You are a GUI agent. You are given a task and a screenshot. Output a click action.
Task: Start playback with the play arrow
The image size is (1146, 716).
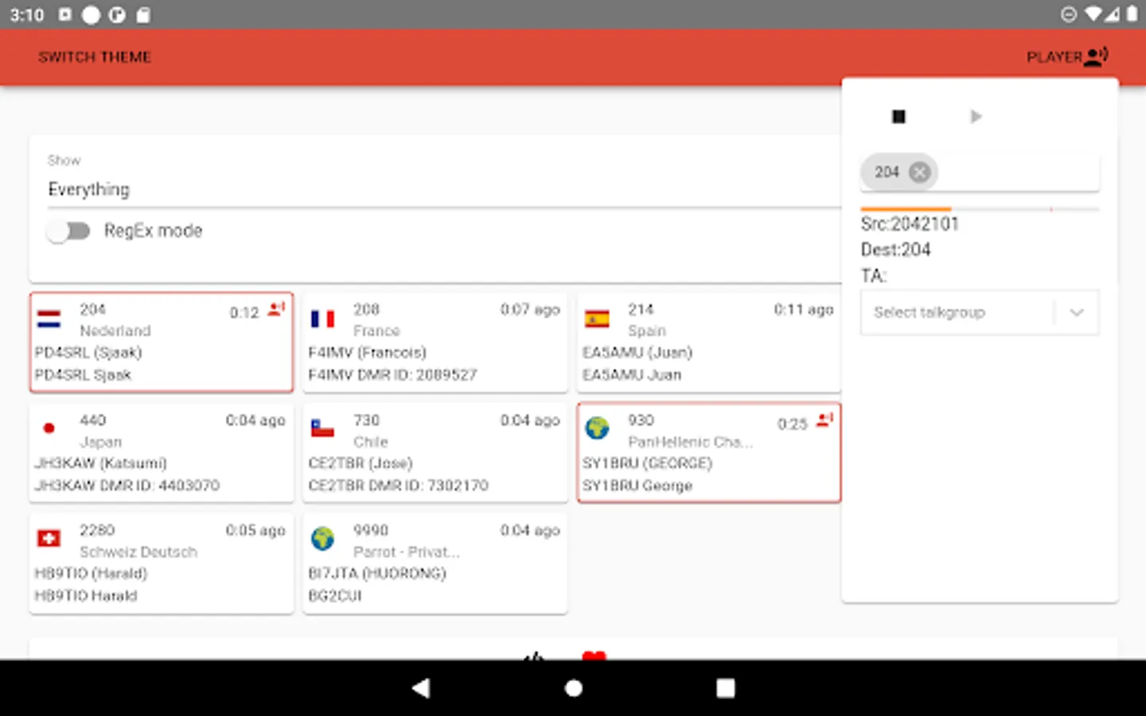point(976,117)
